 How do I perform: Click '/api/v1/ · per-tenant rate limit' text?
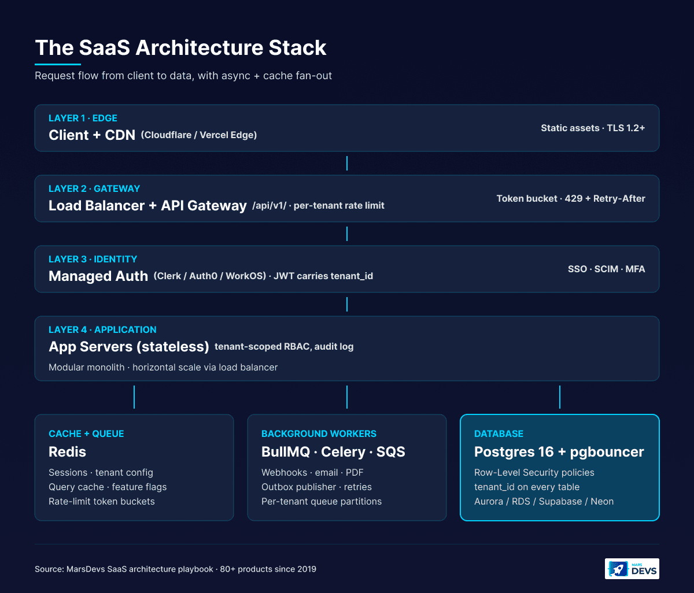319,206
